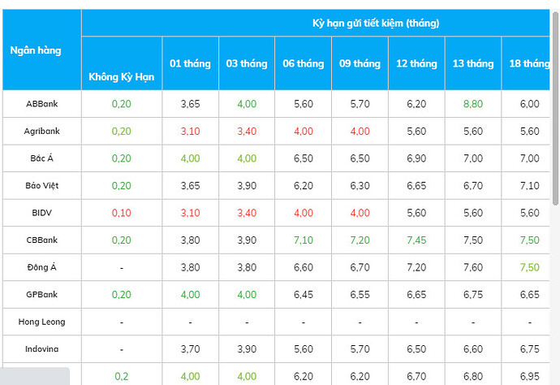
Task: Open the Bảo Việt row label
Action: click(x=42, y=185)
